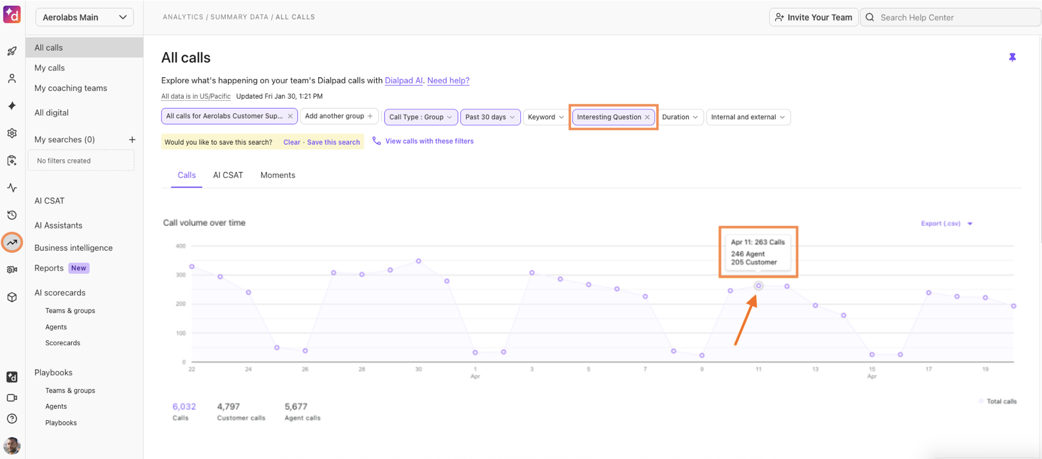Click the Invite Your Team button
Screen dimensions: 1042x459
[813, 17]
